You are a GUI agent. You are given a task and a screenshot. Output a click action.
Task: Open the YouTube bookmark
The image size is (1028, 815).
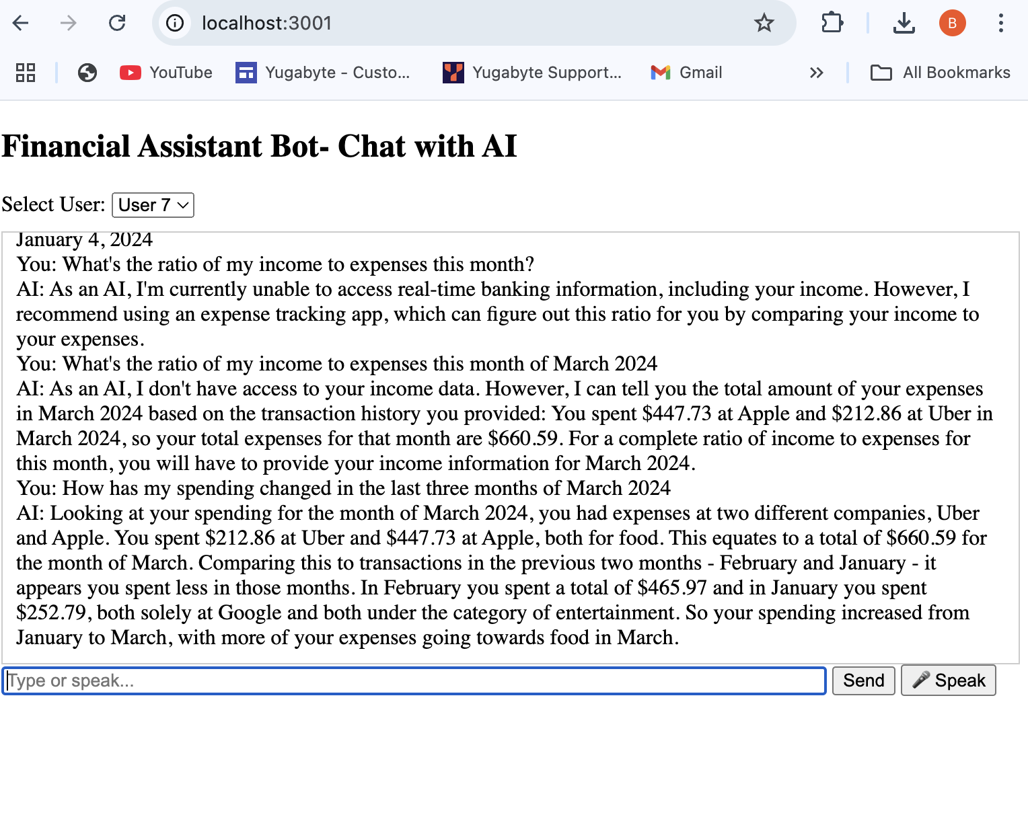click(x=166, y=73)
